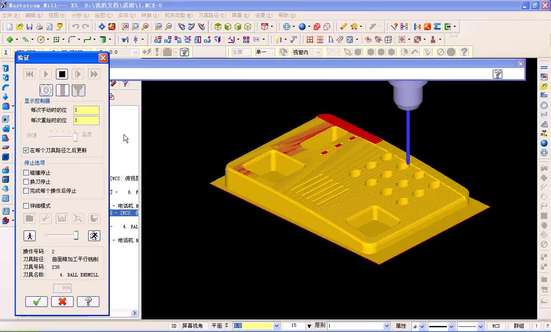
Task: Cancel verify dialog with red X button
Action: pos(62,301)
